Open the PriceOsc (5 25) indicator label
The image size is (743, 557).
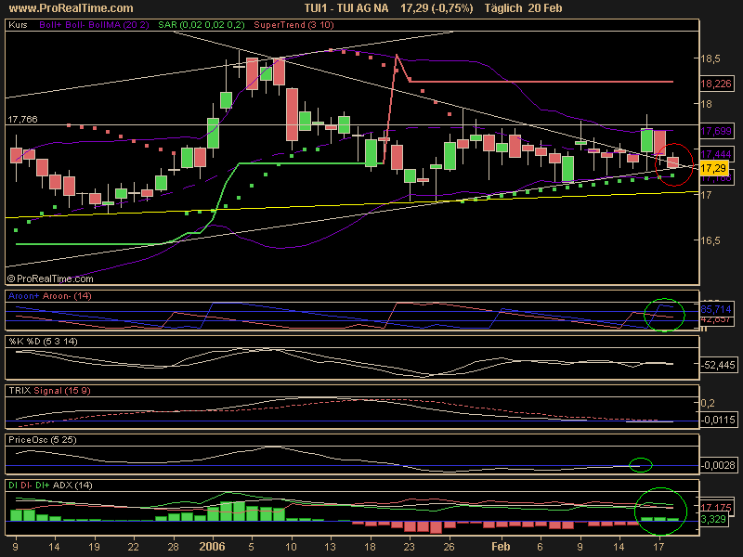(x=42, y=440)
